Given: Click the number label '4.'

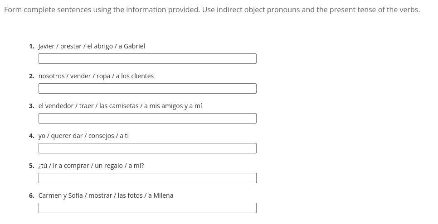Looking at the screenshot, I should pos(31,136).
